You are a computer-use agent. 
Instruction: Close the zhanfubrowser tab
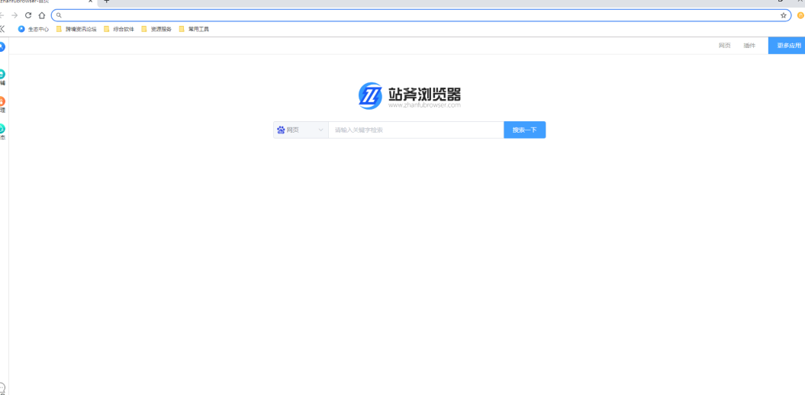pyautogui.click(x=90, y=2)
